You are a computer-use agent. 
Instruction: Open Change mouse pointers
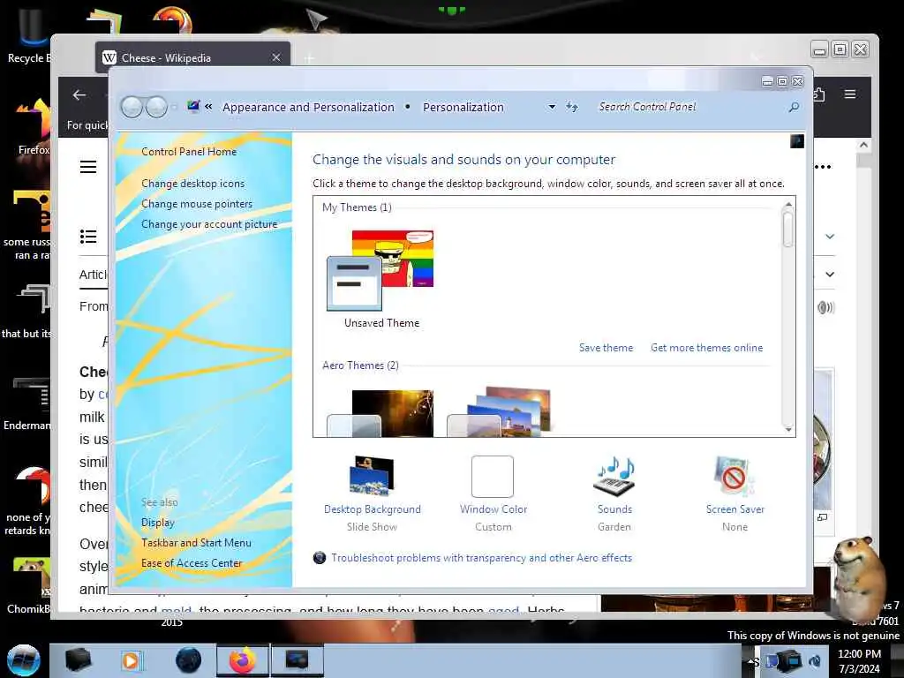[x=197, y=204]
